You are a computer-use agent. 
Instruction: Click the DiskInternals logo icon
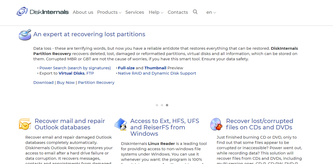[22, 12]
